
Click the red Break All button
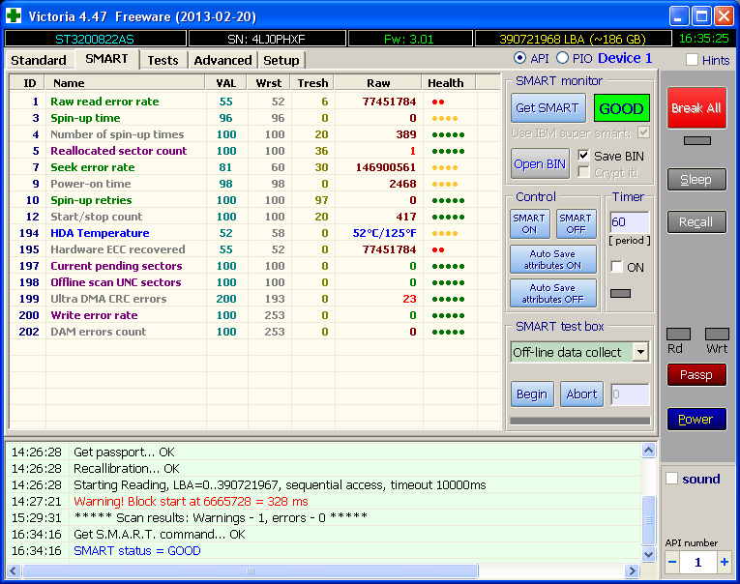(696, 108)
